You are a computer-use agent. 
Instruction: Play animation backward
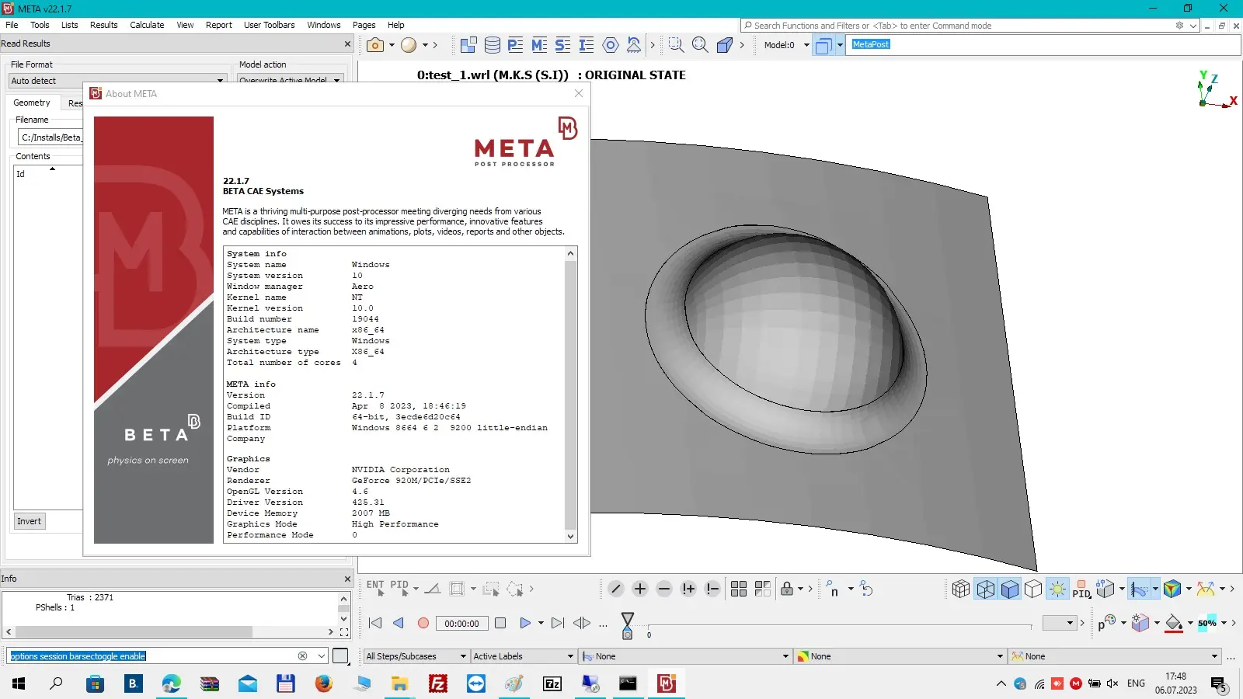[x=399, y=623]
